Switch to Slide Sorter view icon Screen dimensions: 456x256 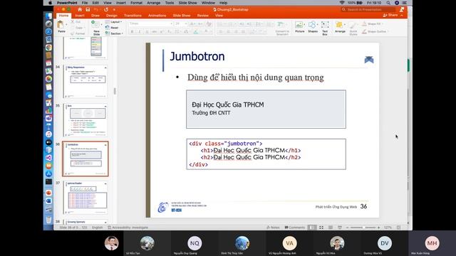click(321, 228)
